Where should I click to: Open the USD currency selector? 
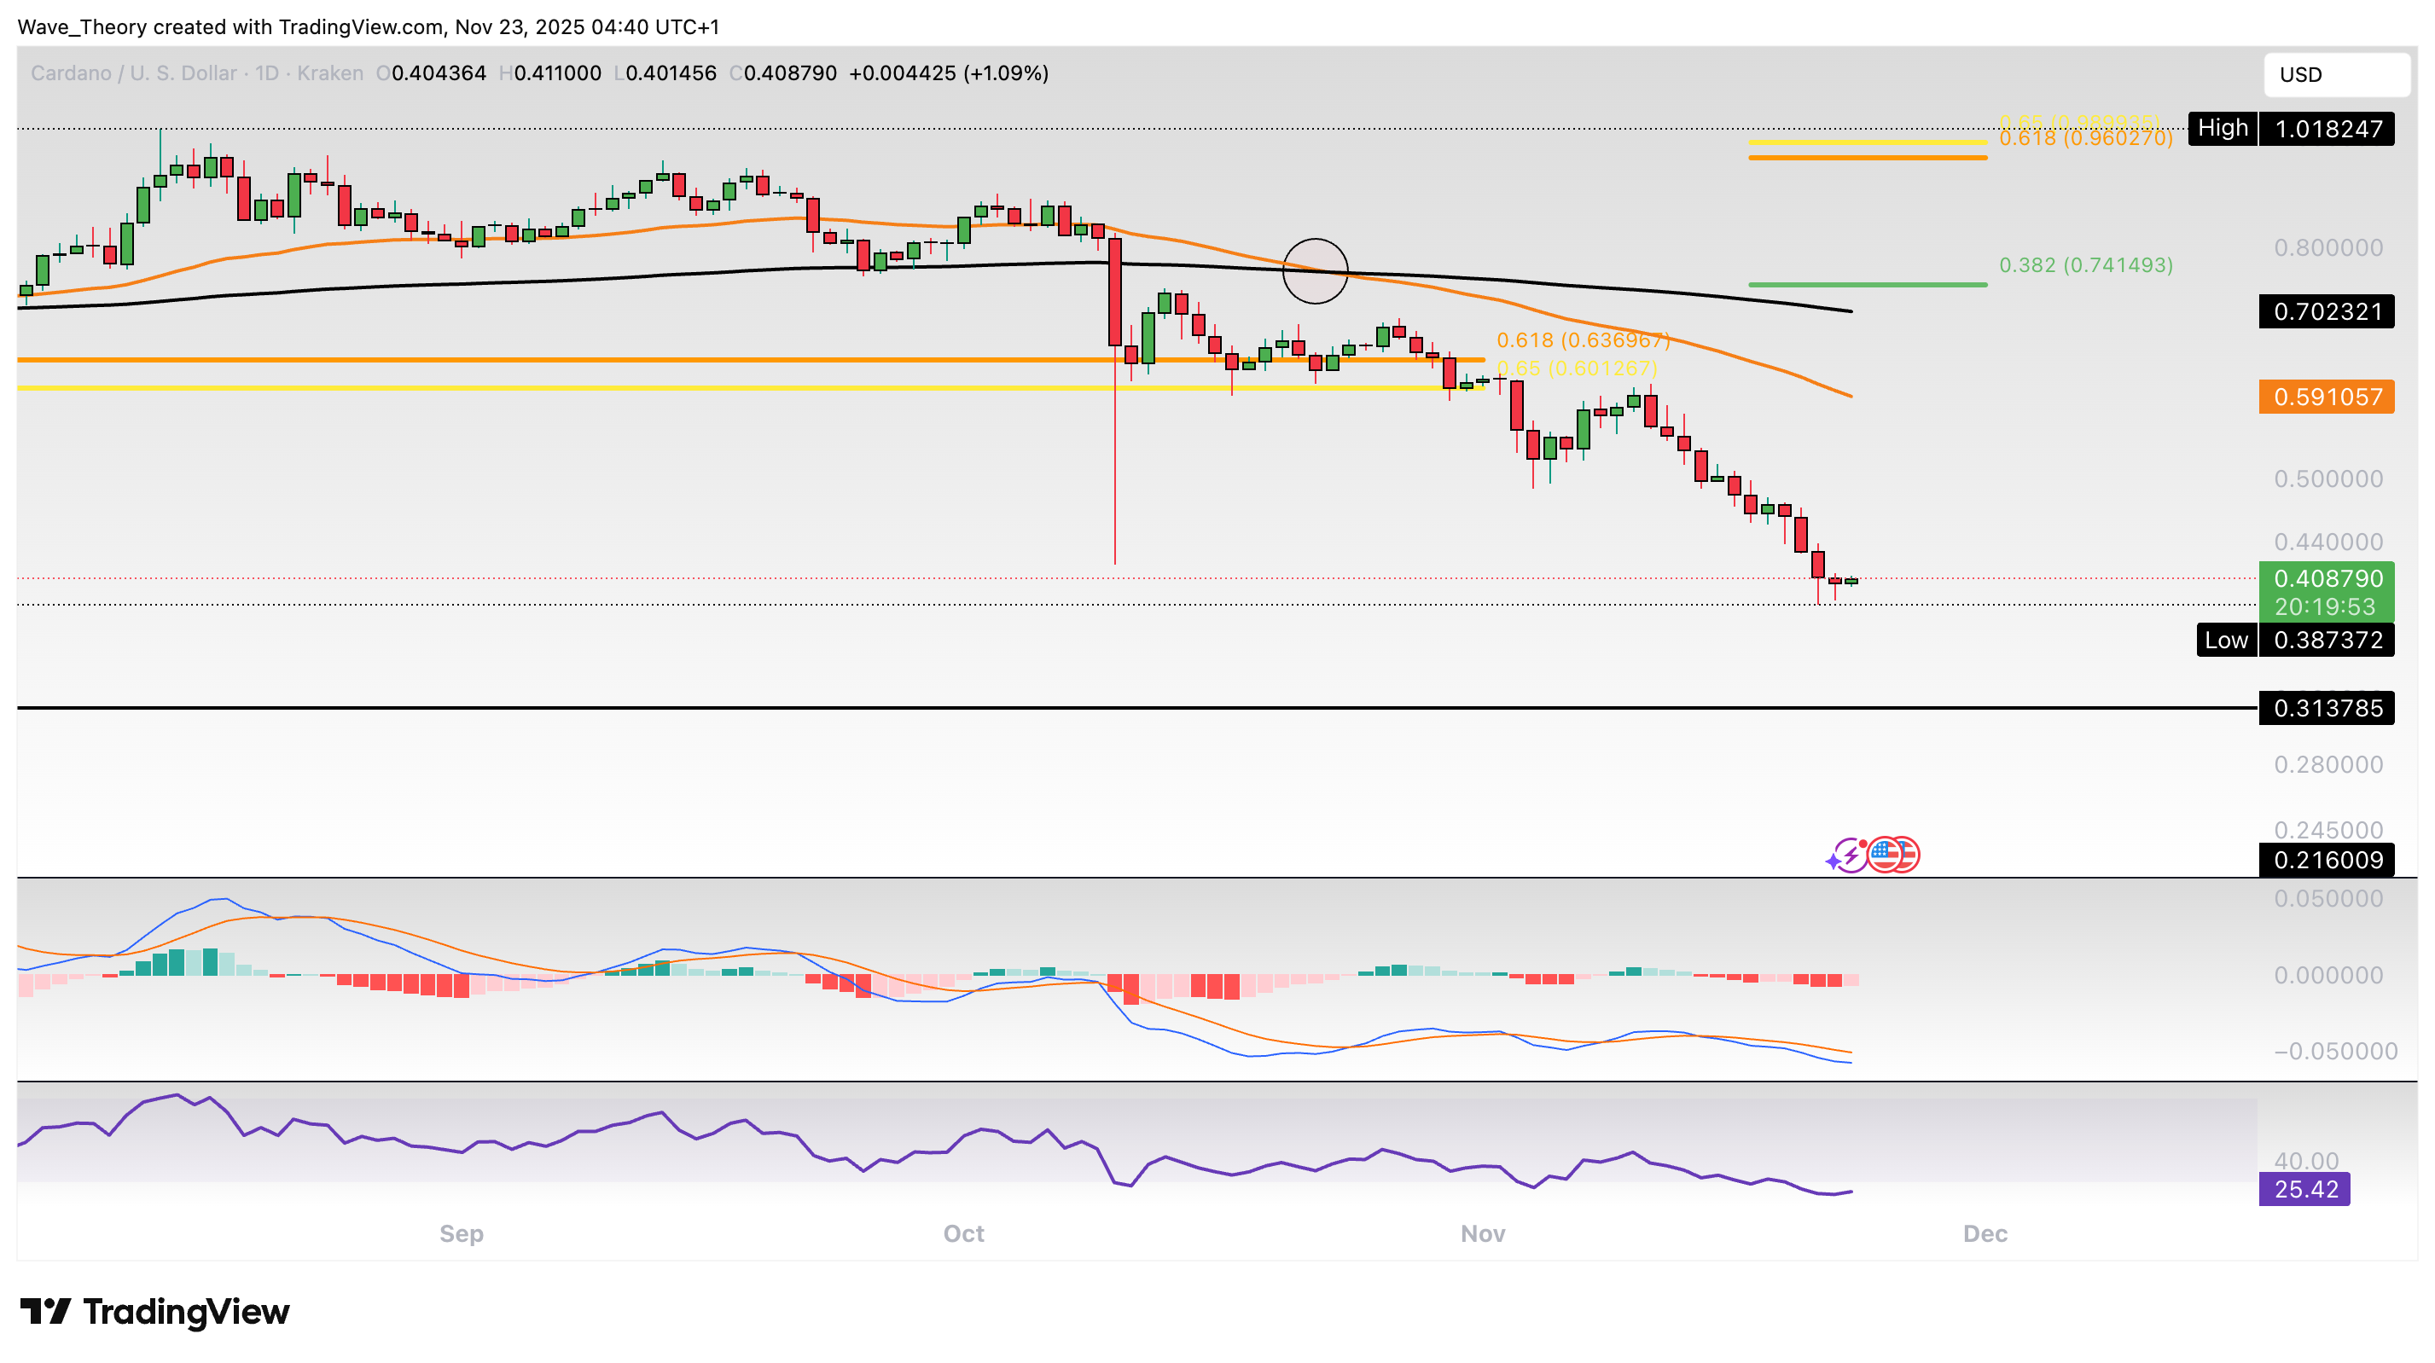pyautogui.click(x=2335, y=75)
